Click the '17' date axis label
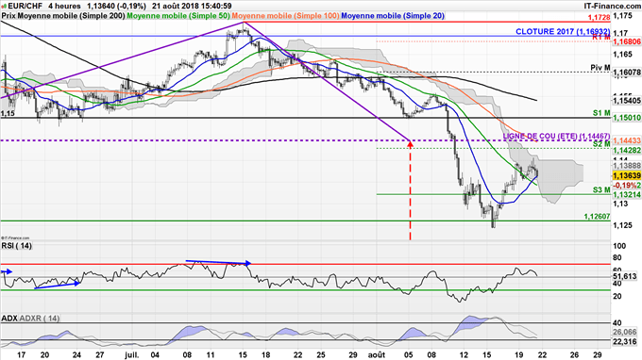Image resolution: width=642 pixels, height=360 pixels. click(22, 354)
